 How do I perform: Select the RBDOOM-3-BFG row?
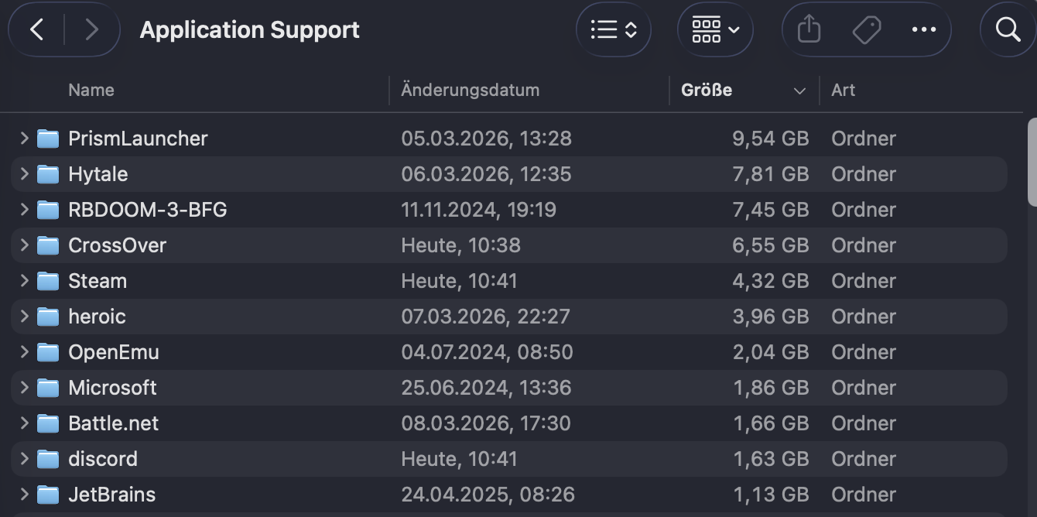coord(147,210)
